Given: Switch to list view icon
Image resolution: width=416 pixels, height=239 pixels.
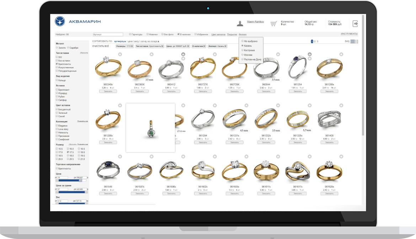Looking at the screenshot, I should click(357, 41).
